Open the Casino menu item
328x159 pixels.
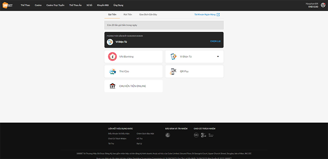[38, 5]
